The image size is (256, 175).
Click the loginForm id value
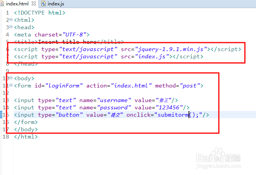64,86
